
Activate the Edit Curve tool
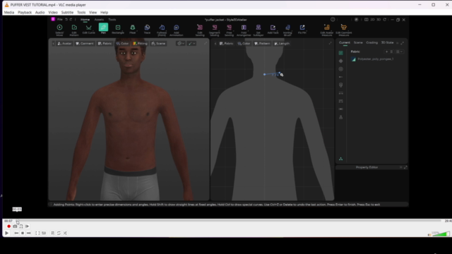pyautogui.click(x=88, y=30)
